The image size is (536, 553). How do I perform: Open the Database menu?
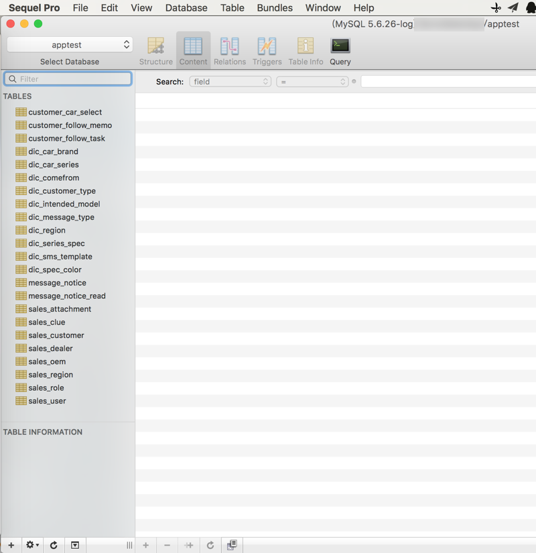point(186,8)
